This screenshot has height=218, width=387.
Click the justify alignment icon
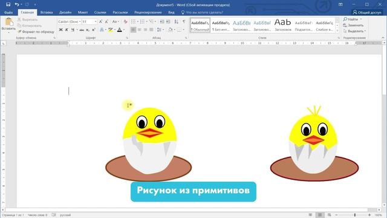[x=151, y=30]
